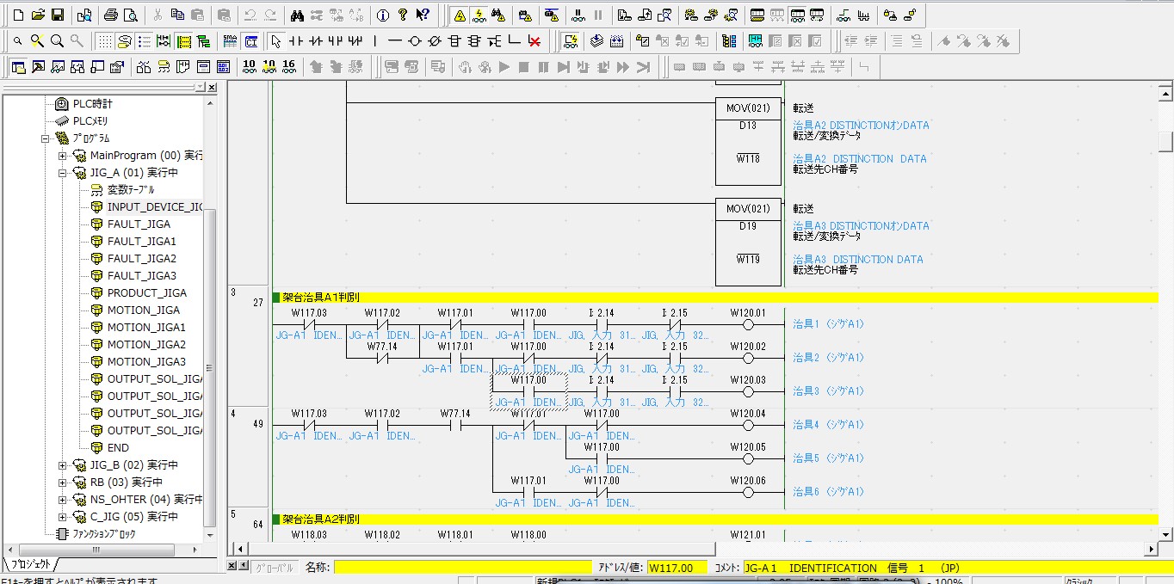Screen dimensions: 1174x584
Task: Switch to the プロジェクト tab
Action: coord(31,565)
